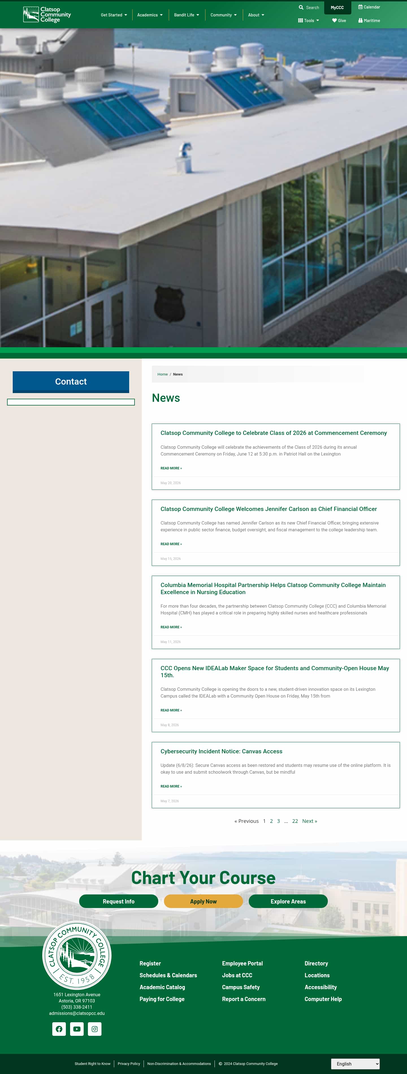The height and width of the screenshot is (1074, 407).
Task: Go to news page 2
Action: tap(271, 821)
